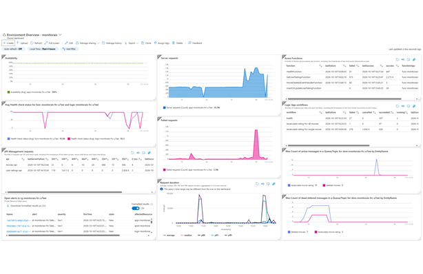Select recalculate rating for single movie row
This screenshot has height=274, width=423.
[x=352, y=129]
